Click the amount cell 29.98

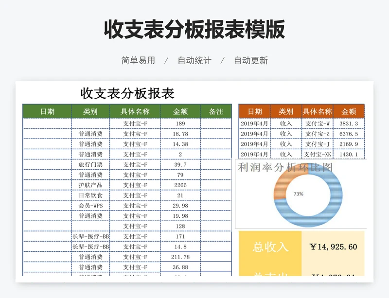180,206
